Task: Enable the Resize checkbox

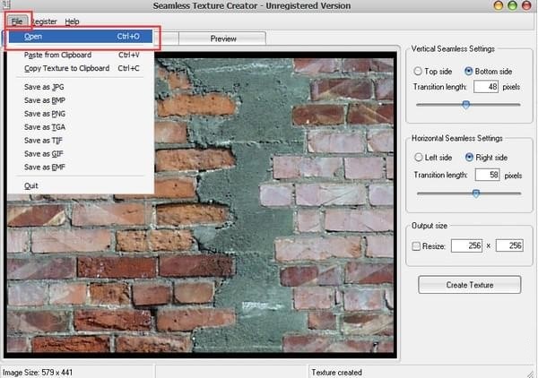Action: click(x=415, y=245)
